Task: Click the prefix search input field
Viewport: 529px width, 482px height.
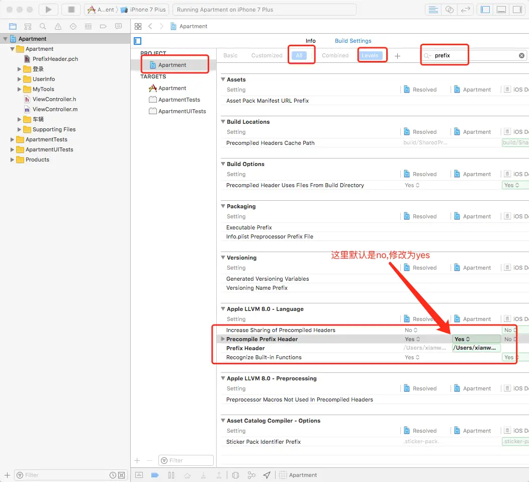Action: [473, 55]
